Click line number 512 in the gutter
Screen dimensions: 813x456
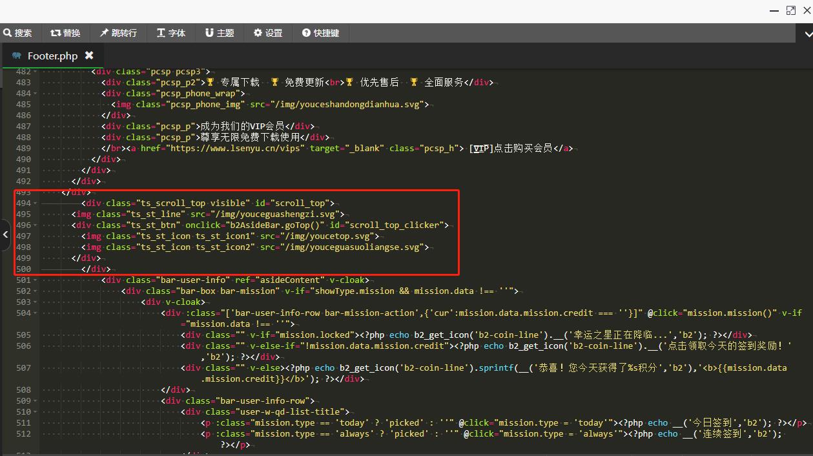23,433
